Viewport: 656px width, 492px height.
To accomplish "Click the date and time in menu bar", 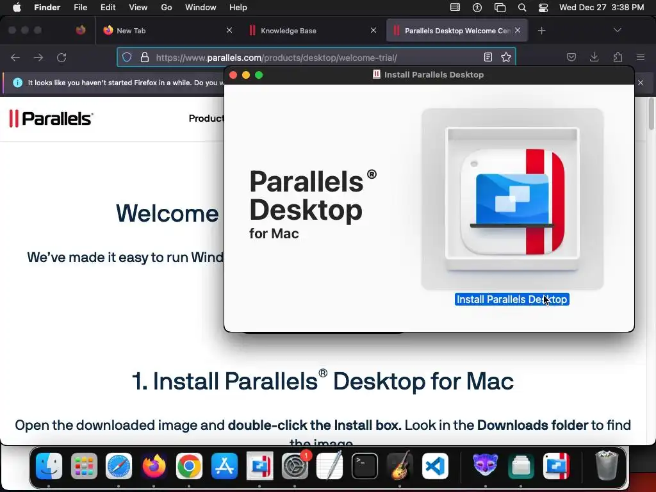I will tap(602, 7).
